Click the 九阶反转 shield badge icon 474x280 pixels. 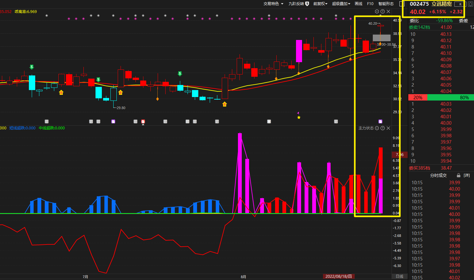pyautogui.click(x=307, y=4)
